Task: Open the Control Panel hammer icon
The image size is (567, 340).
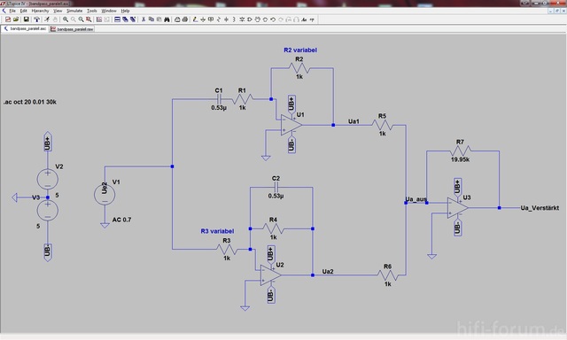Action: [36, 19]
